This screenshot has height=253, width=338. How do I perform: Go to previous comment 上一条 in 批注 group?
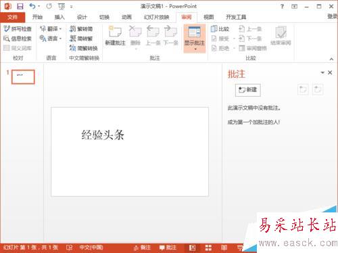pos(153,36)
